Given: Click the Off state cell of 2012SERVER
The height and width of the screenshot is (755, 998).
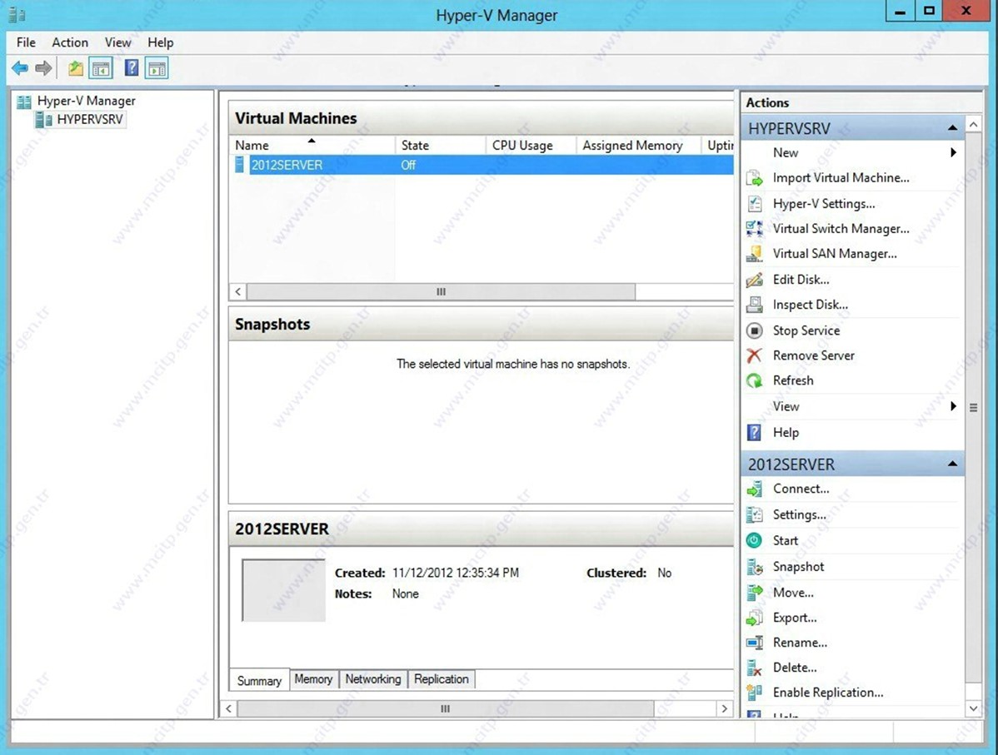Looking at the screenshot, I should (408, 166).
